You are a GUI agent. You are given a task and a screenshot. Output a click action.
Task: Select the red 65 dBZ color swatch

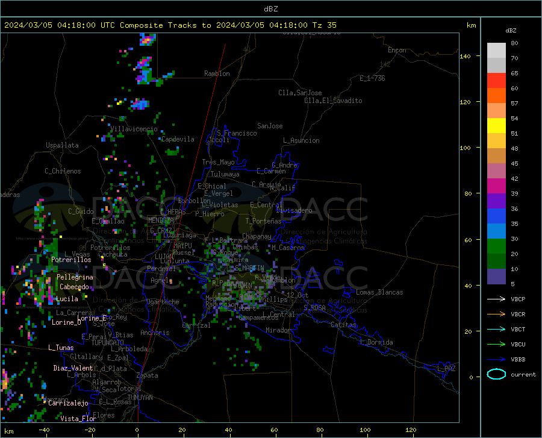(x=496, y=81)
